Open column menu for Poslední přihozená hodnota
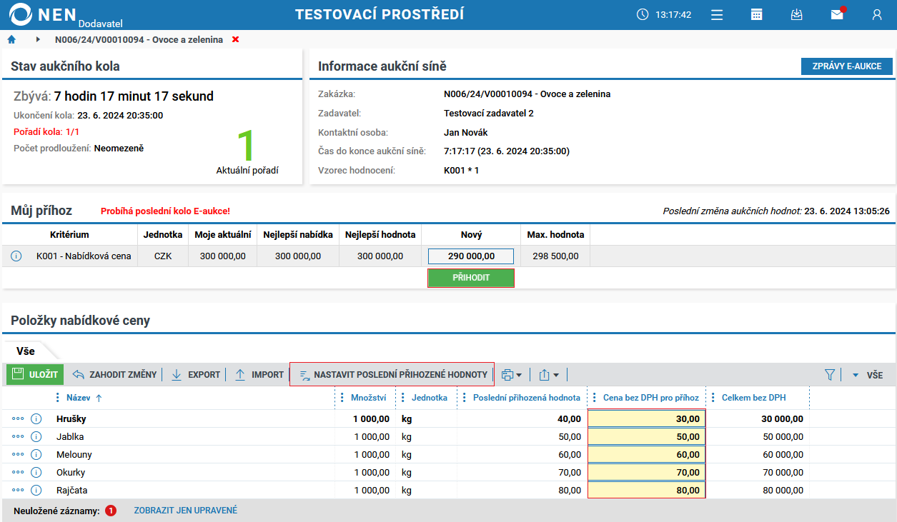Screen dimensions: 897x522 (x=465, y=398)
